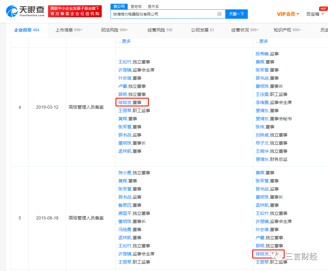Switch to the 查公司 search tab
Screen dimensions: 328x271
(119, 7)
